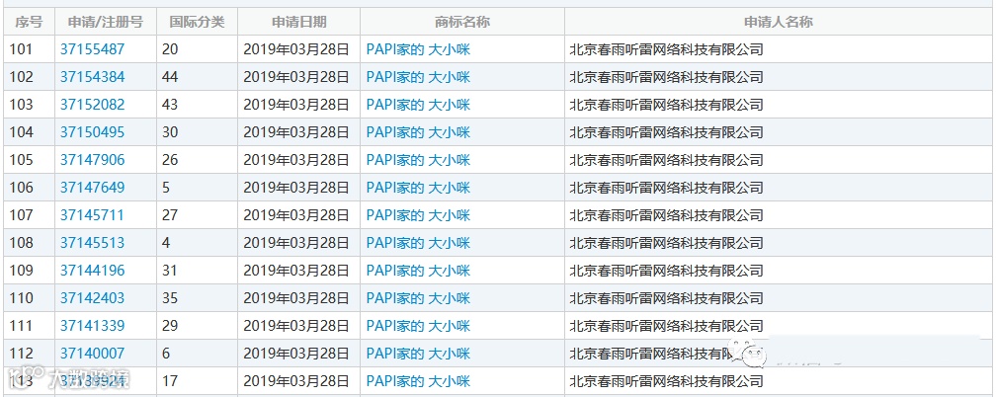Screen dimensions: 996x397
Task: Select international class 17 cell in row 113
Action: click(197, 381)
